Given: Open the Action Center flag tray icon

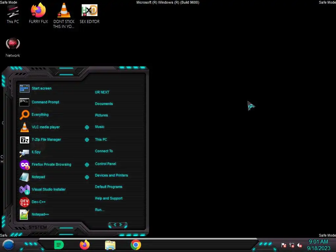Looking at the screenshot, I should click(284, 245).
